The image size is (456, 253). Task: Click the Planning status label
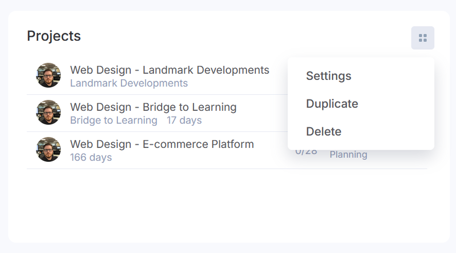[x=348, y=155]
